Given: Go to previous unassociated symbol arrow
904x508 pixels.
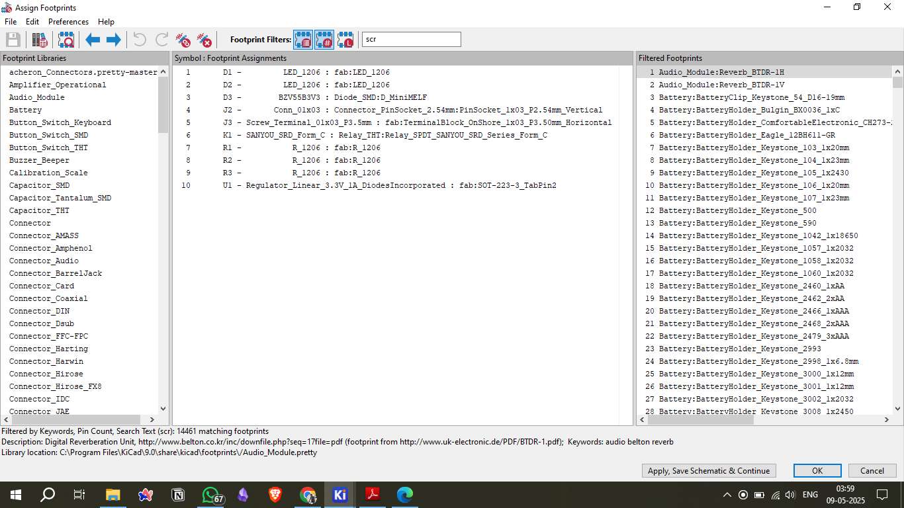Looking at the screenshot, I should click(x=93, y=40).
